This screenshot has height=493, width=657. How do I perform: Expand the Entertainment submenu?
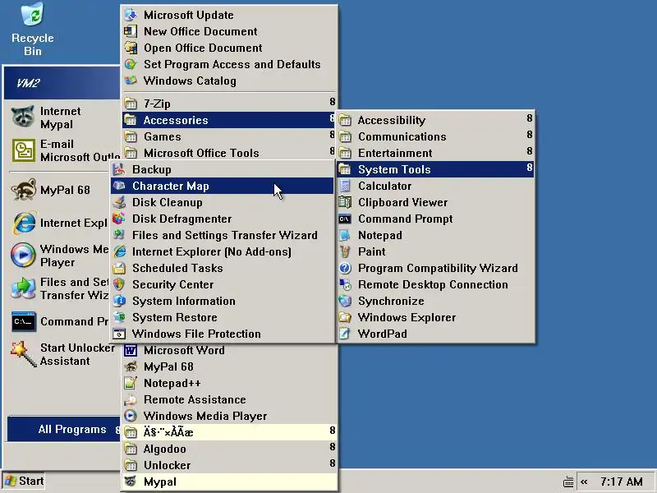(x=435, y=153)
